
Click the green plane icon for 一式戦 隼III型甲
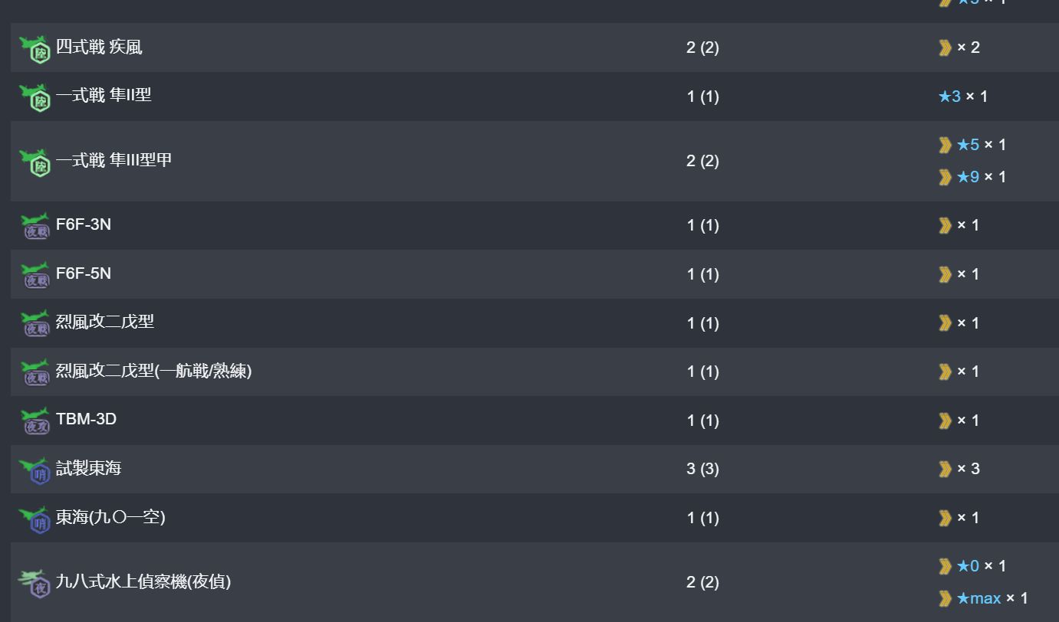click(x=35, y=162)
